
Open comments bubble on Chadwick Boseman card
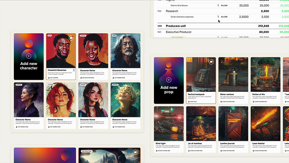(71, 38)
